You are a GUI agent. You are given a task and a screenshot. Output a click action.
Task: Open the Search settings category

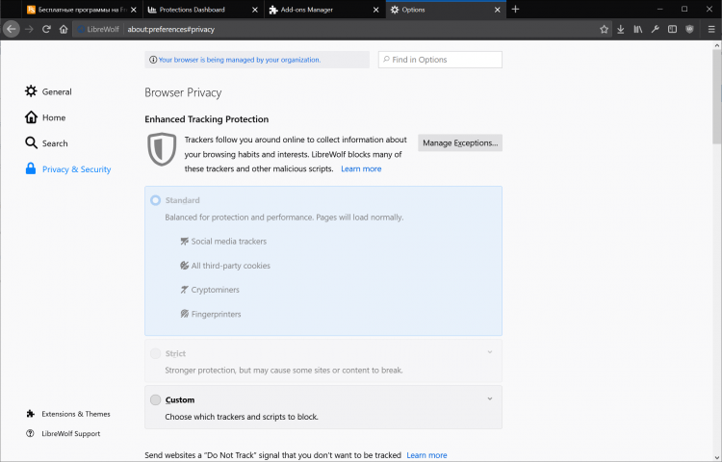click(x=55, y=143)
